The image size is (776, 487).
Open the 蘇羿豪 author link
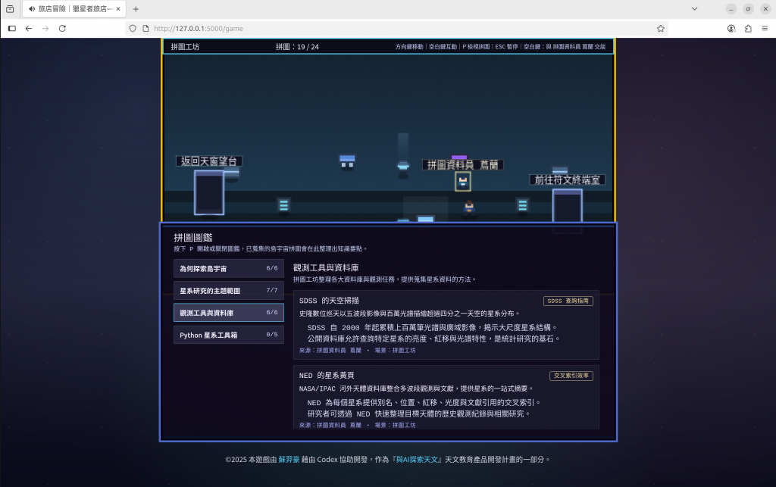289,459
